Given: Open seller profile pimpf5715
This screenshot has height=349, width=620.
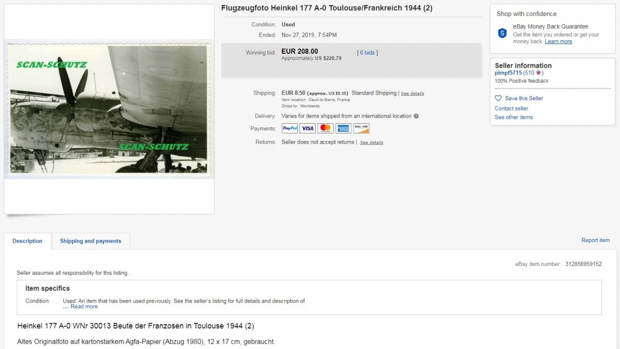Looking at the screenshot, I should coord(508,73).
